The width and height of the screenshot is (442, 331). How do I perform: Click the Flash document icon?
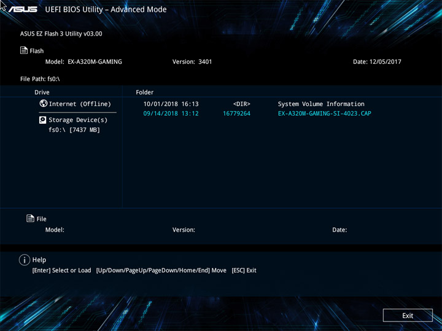(24, 50)
